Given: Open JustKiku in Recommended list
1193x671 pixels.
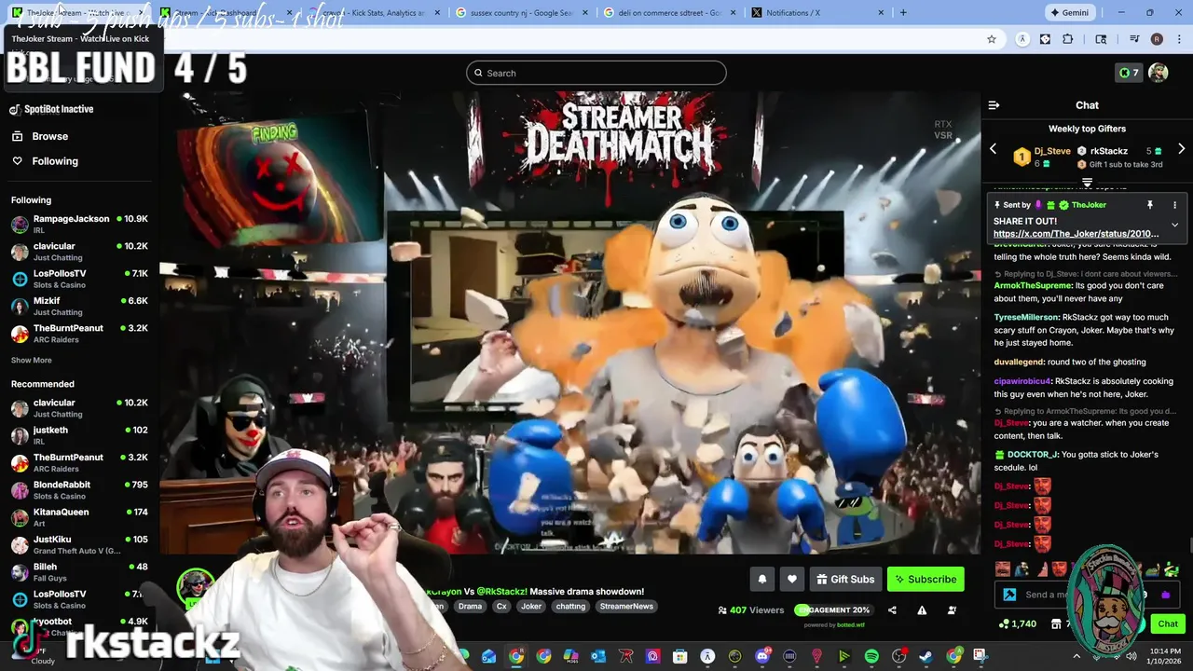Looking at the screenshot, I should click(79, 544).
